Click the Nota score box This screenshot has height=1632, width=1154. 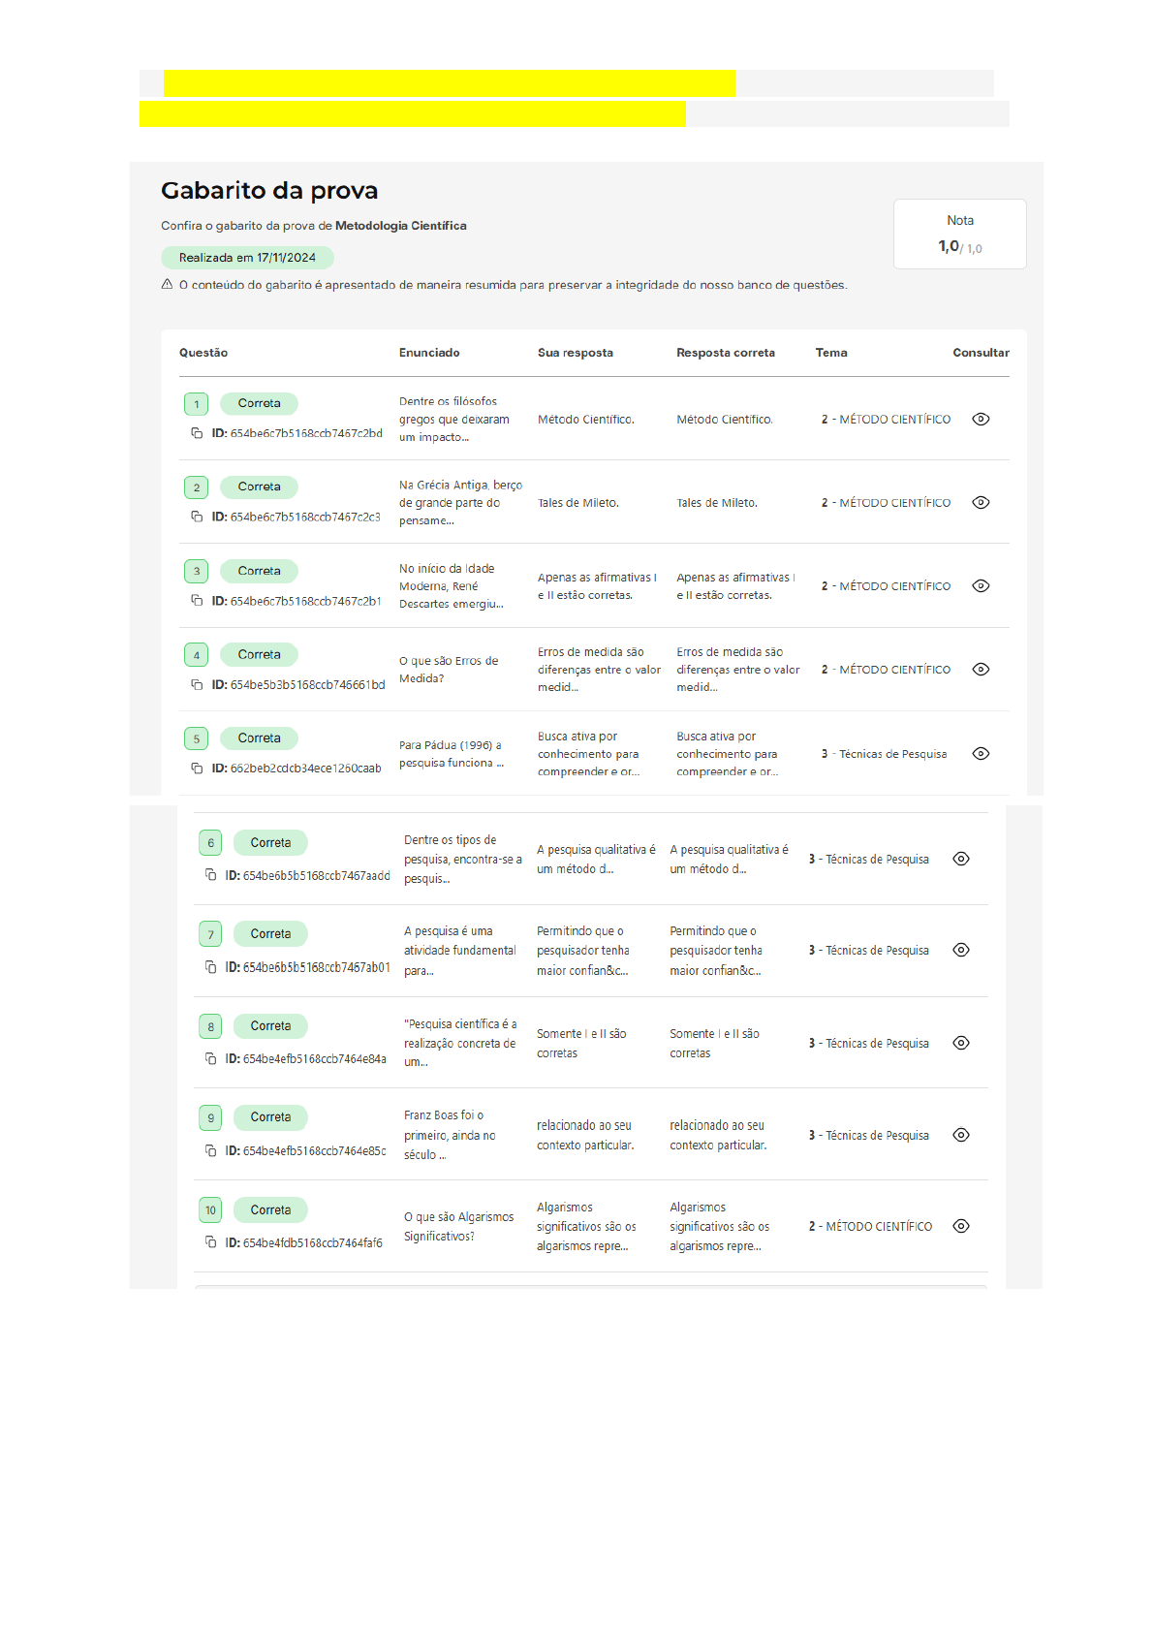pyautogui.click(x=959, y=235)
